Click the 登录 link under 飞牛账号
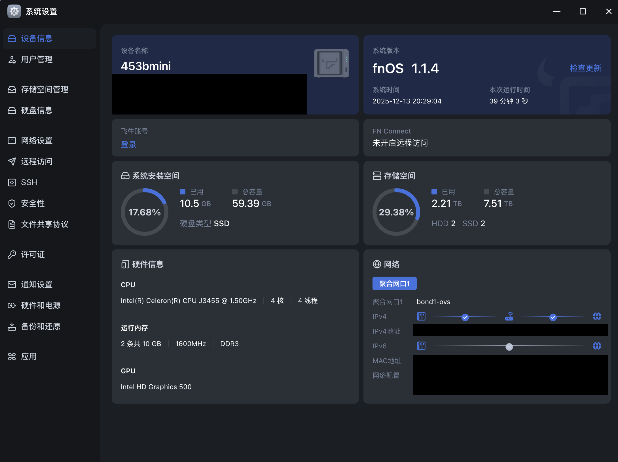Image resolution: width=618 pixels, height=462 pixels. [128, 145]
